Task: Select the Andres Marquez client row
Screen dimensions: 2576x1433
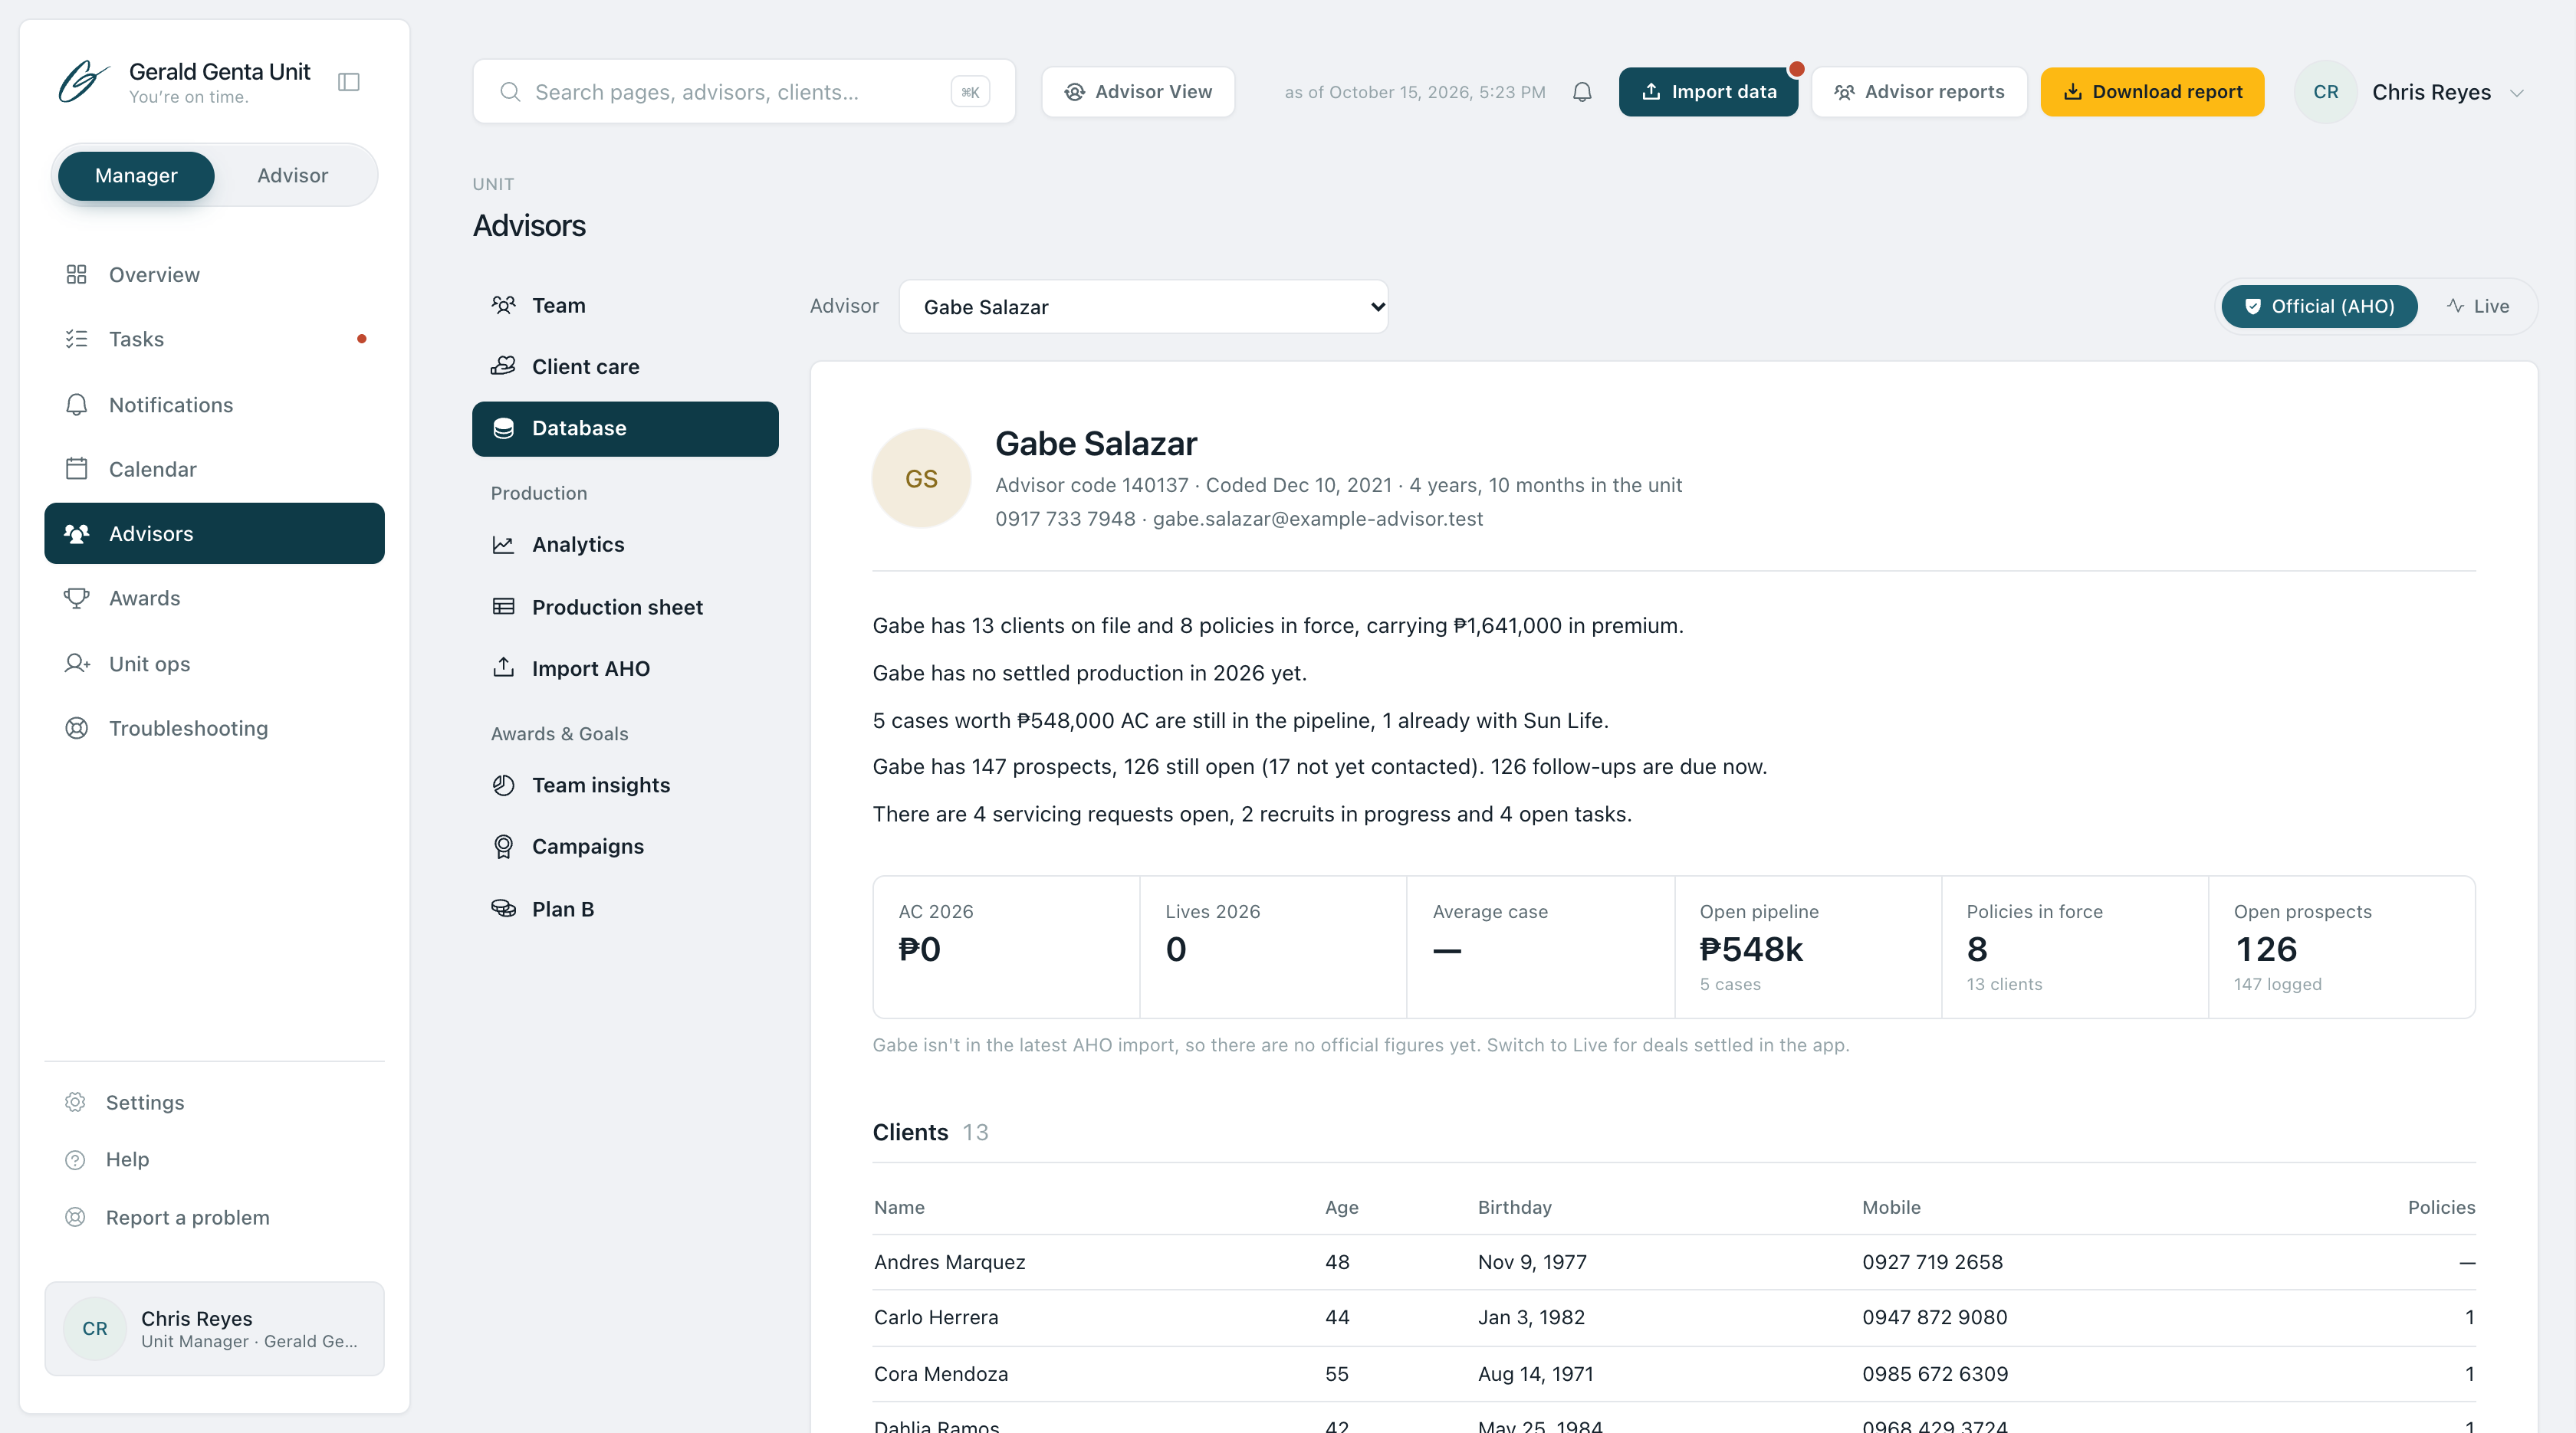Action: 1674,1262
